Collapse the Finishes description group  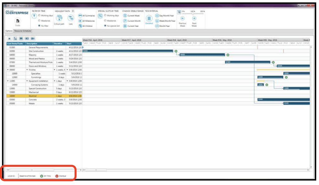click(27, 70)
